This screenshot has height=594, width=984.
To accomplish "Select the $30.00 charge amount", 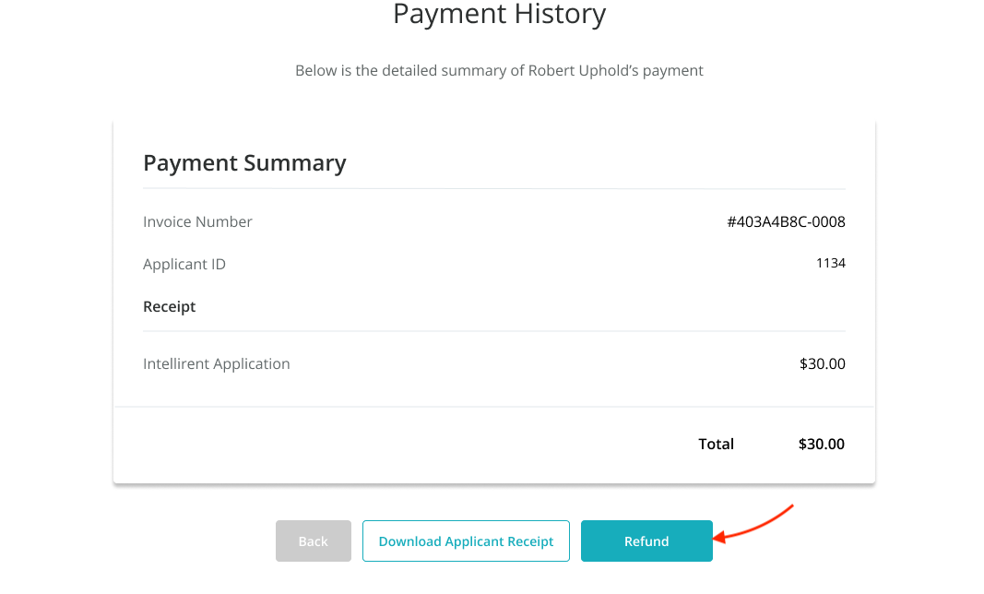I will (822, 363).
